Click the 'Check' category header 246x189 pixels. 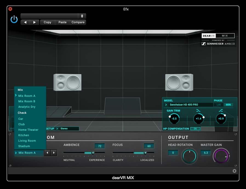[22, 113]
